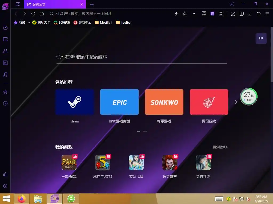
Task: Open the toolbar bookmarks folder
Action: pos(124,23)
